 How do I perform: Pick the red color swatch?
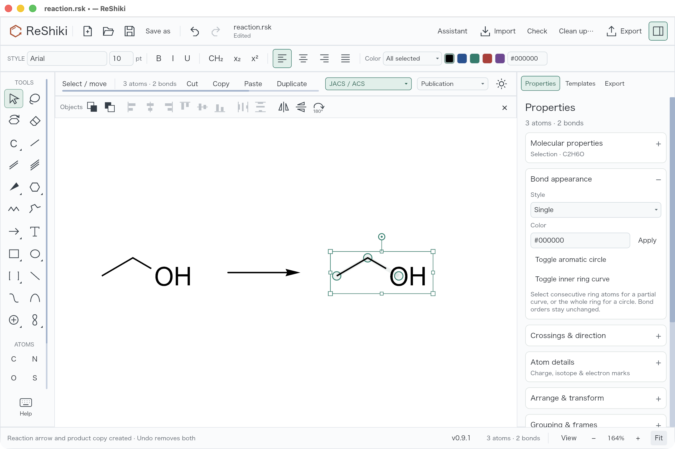pos(487,58)
